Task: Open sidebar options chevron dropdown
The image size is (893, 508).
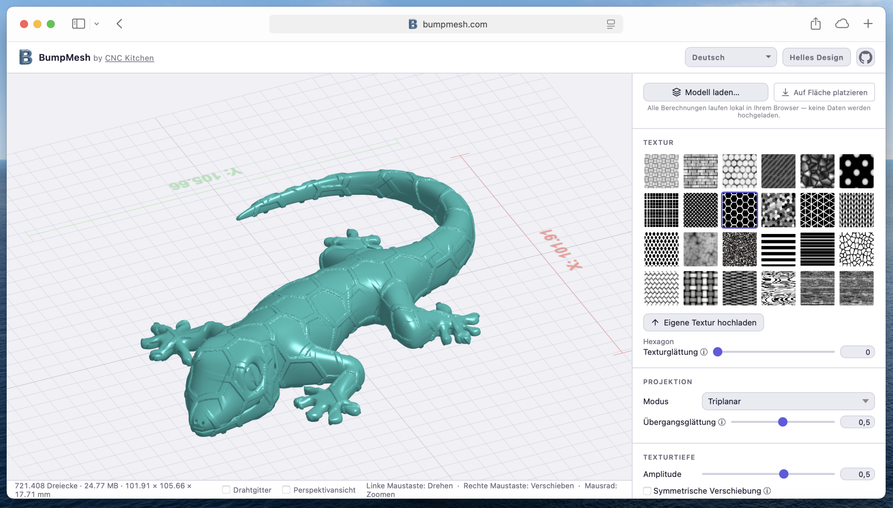Action: click(97, 24)
